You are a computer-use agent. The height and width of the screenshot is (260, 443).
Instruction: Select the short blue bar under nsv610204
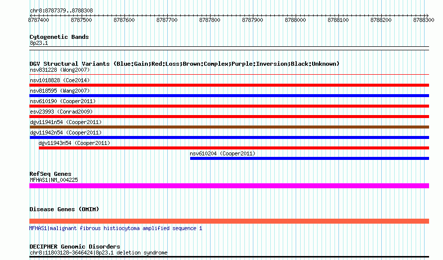pos(310,158)
